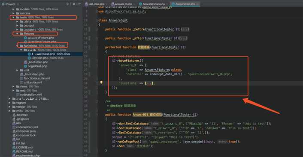The height and width of the screenshot is (157, 303).
Task: Select .gitignore in the tree
Action: click(22, 119)
